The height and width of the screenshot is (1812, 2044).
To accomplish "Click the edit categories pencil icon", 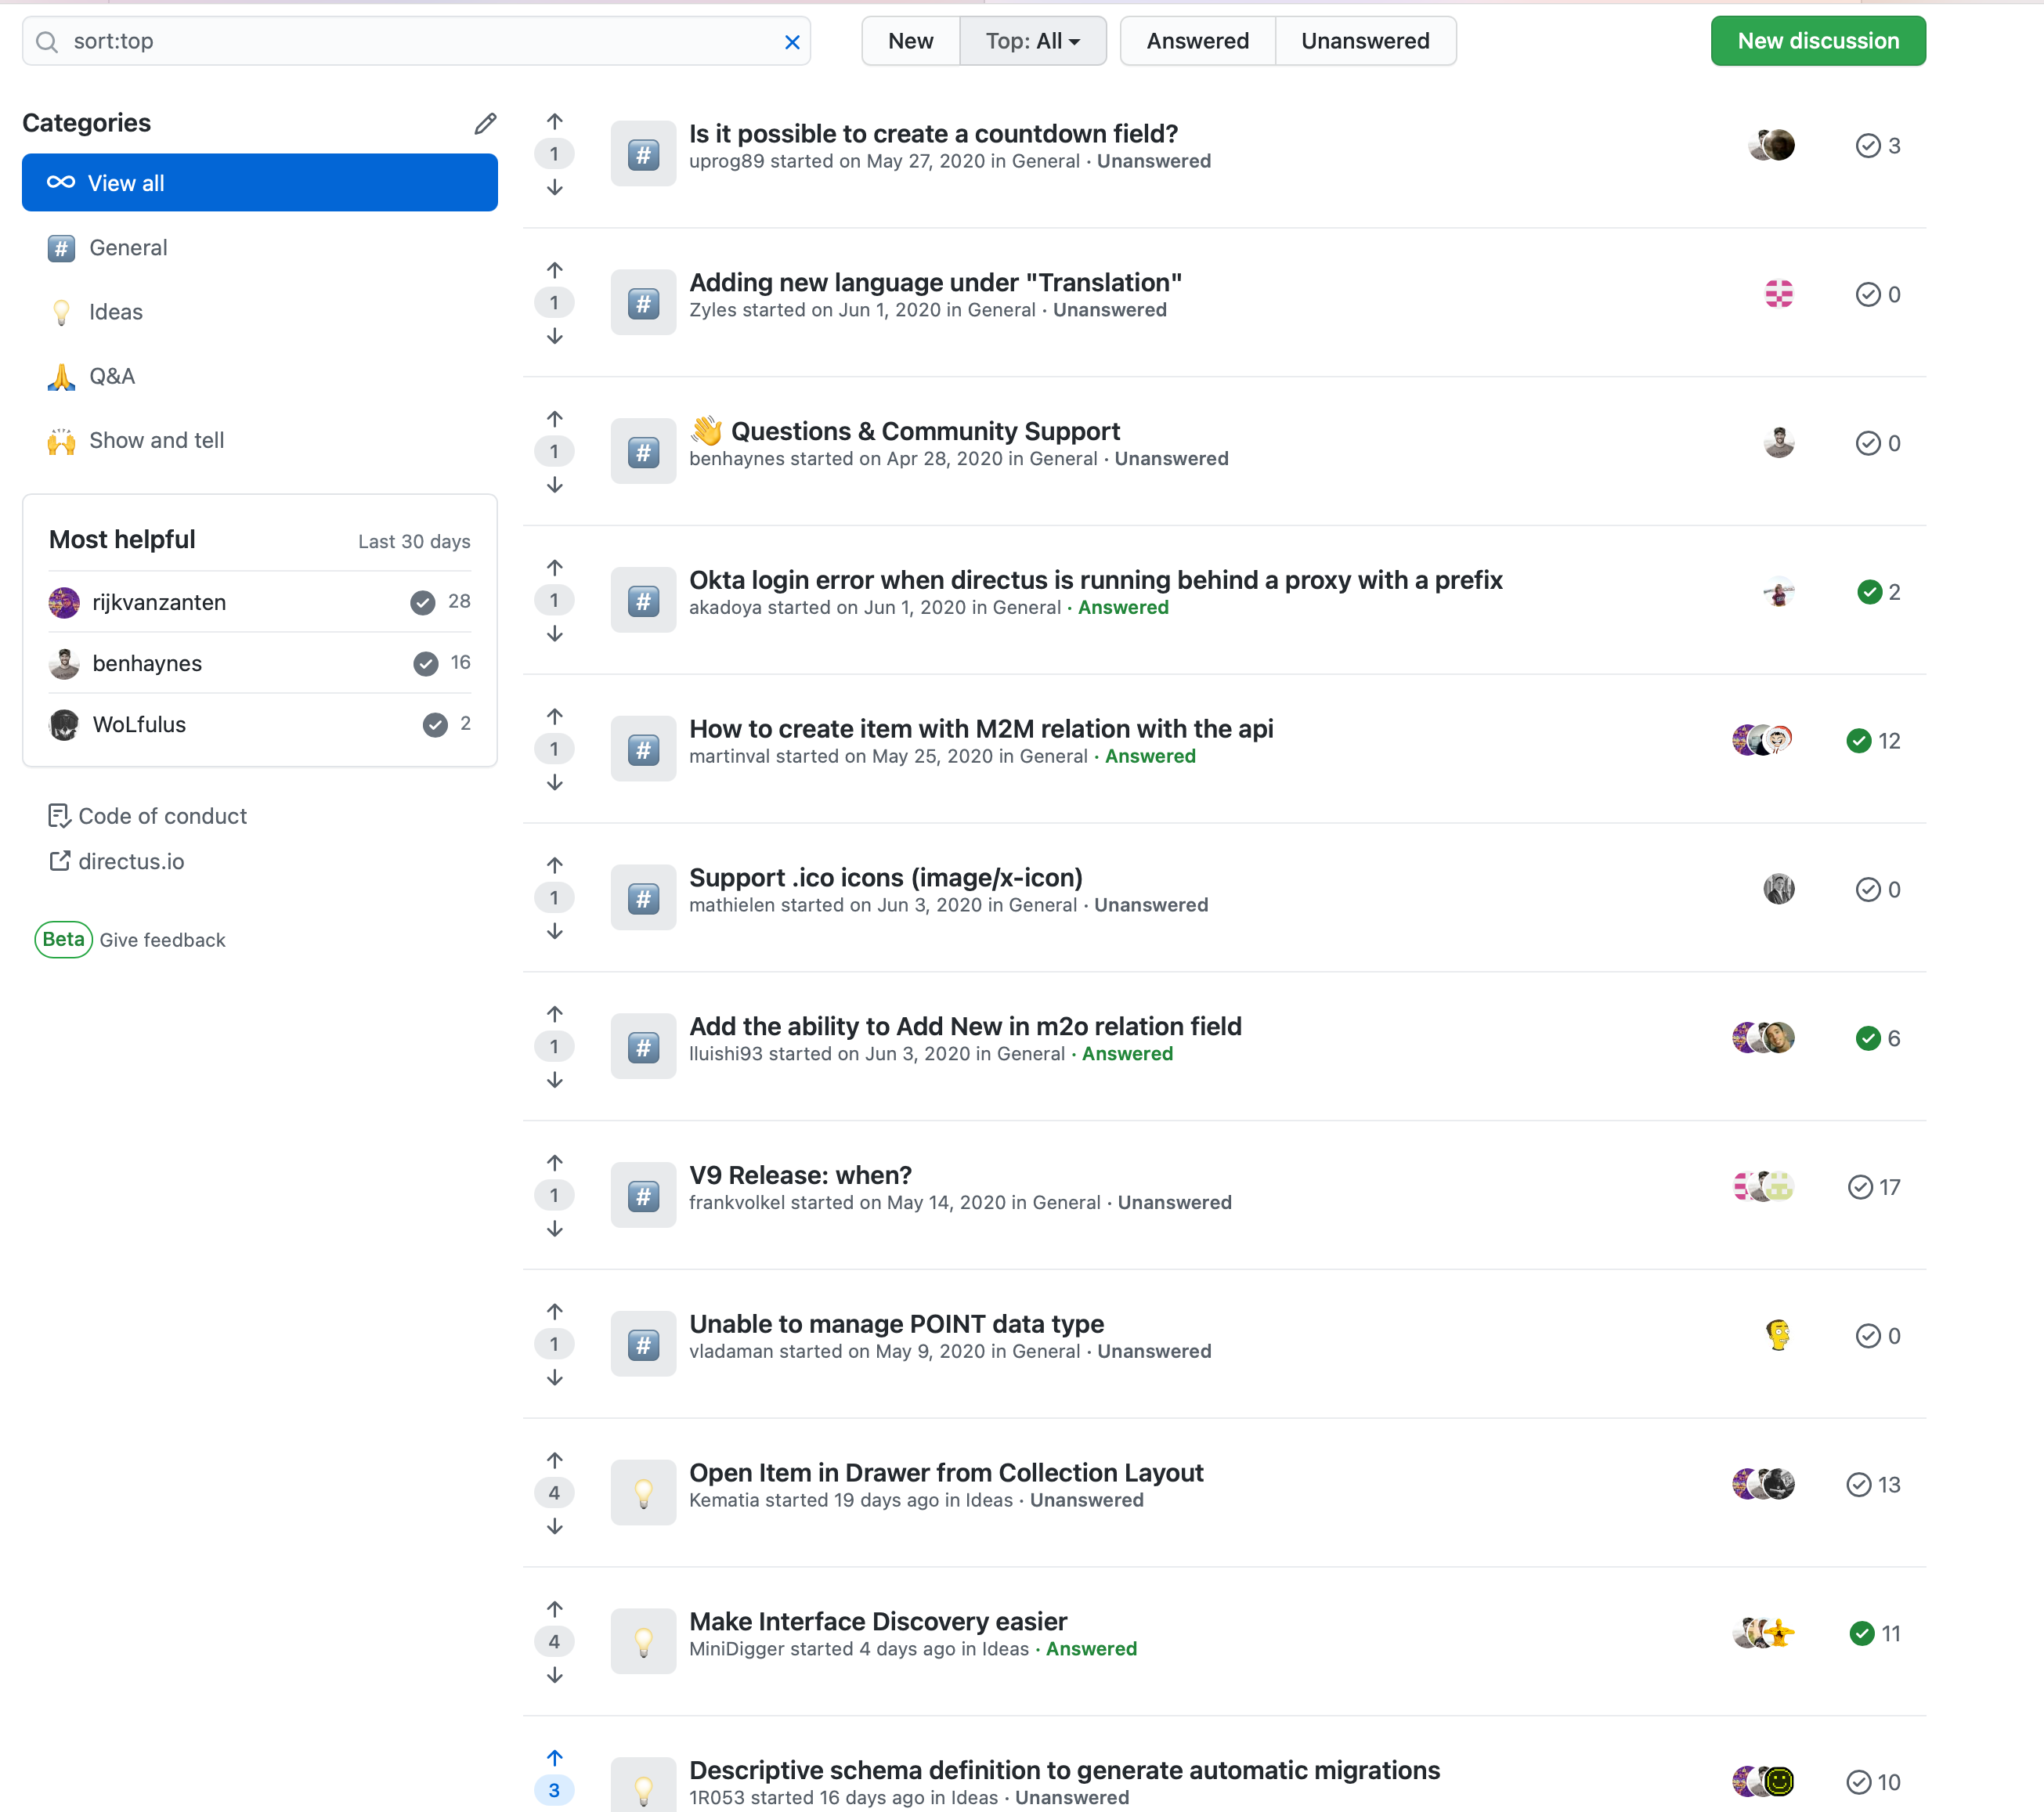I will pyautogui.click(x=485, y=124).
